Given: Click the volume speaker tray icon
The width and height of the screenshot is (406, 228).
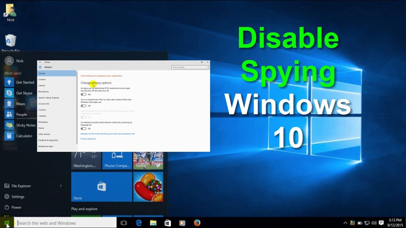Looking at the screenshot, I should click(374, 223).
